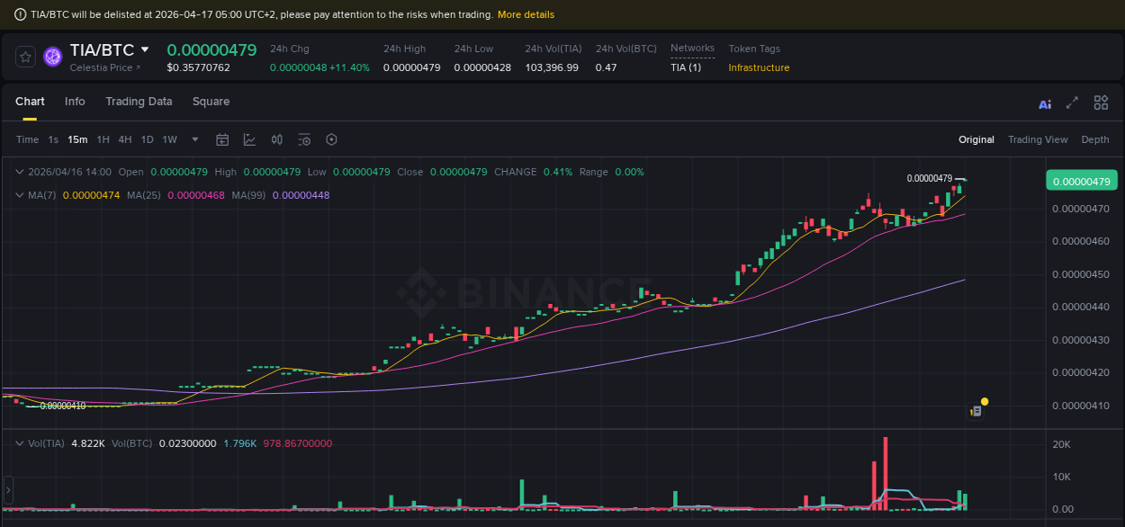Click the 0.00000410 low price label

[x=63, y=406]
